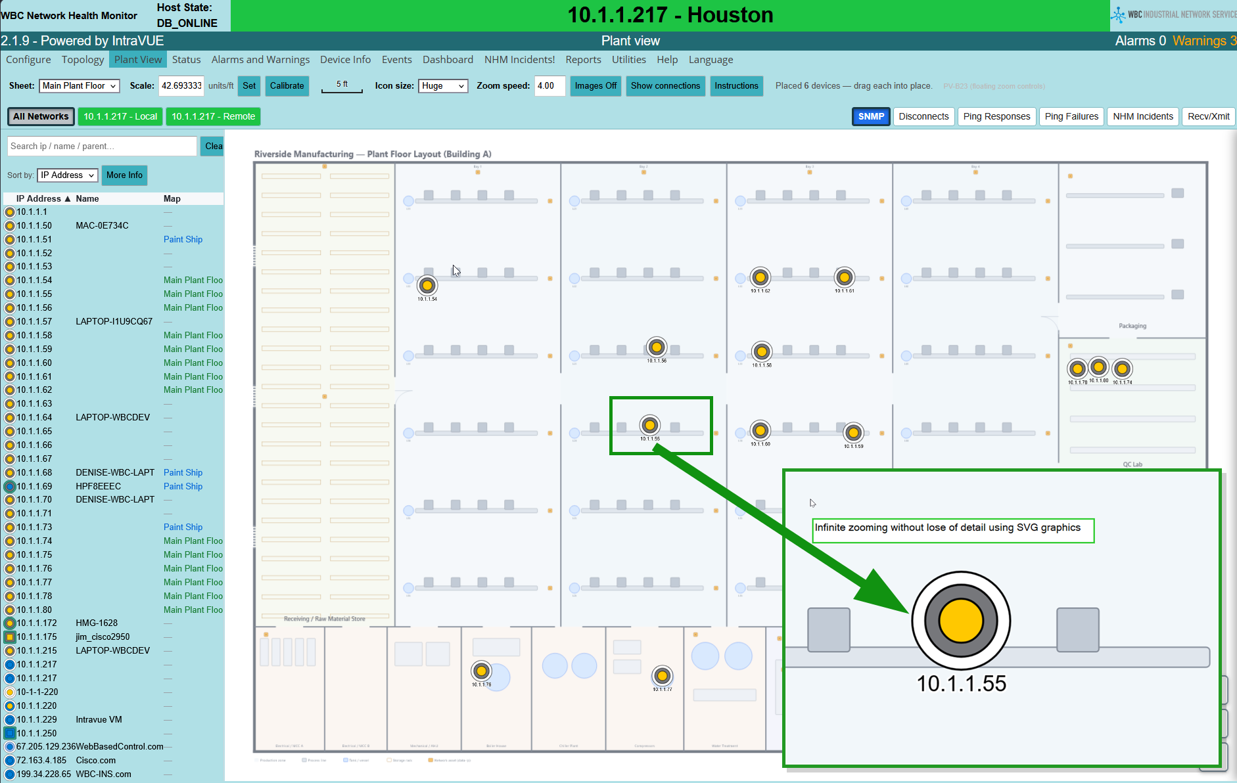Select the 10.1.1.62 device marker on the map
Image resolution: width=1237 pixels, height=783 pixels.
tap(760, 277)
